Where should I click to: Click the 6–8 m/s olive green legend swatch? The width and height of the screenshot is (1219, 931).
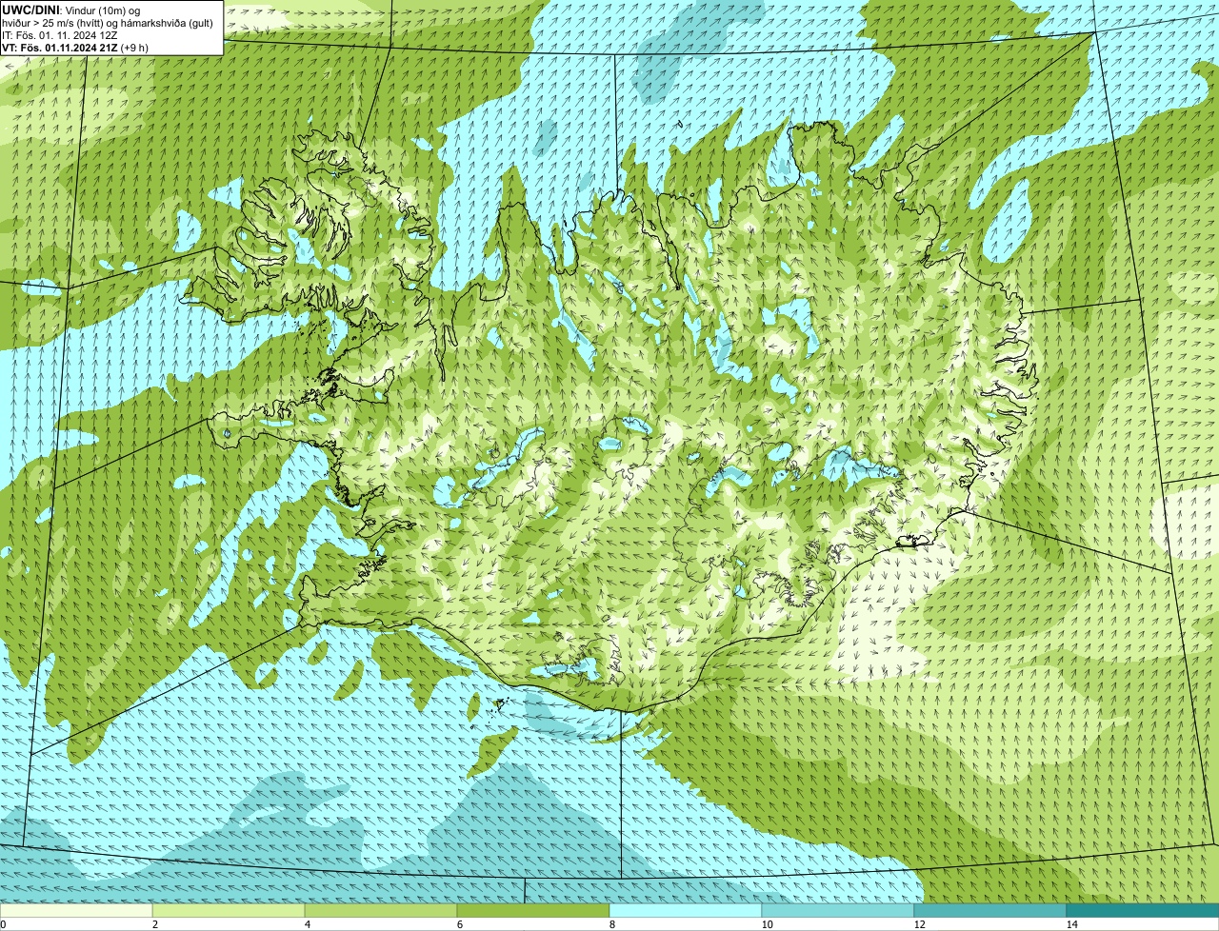[533, 910]
